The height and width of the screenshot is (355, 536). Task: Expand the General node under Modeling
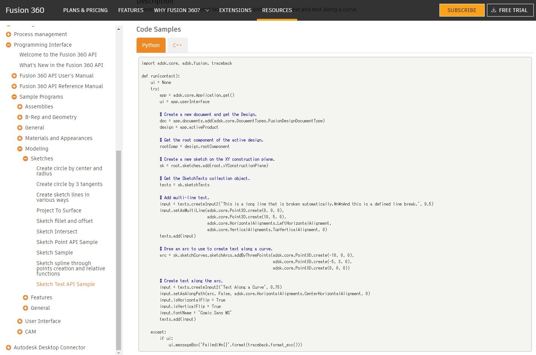pos(25,308)
